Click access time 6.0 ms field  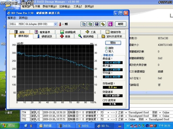click(x=113, y=87)
